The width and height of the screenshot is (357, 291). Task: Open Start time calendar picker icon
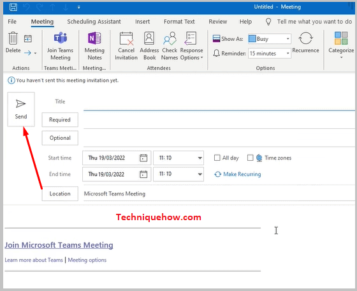click(143, 158)
